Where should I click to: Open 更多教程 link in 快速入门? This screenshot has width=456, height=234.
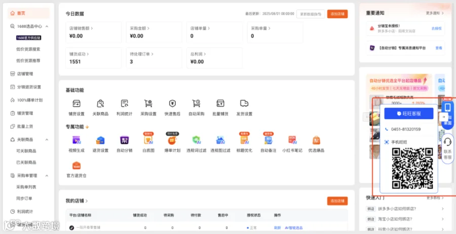click(x=435, y=198)
